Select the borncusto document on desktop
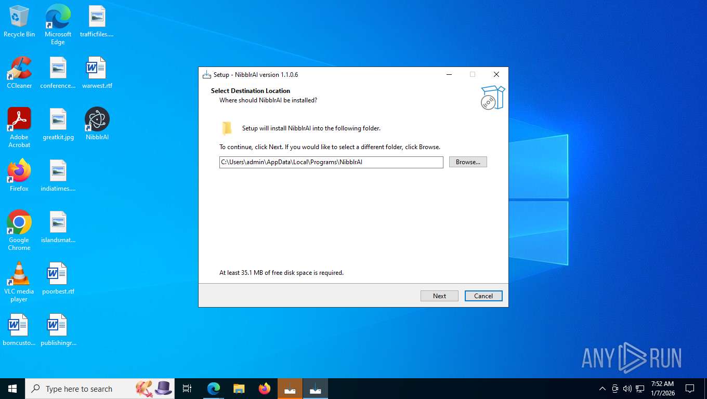 coord(19,330)
